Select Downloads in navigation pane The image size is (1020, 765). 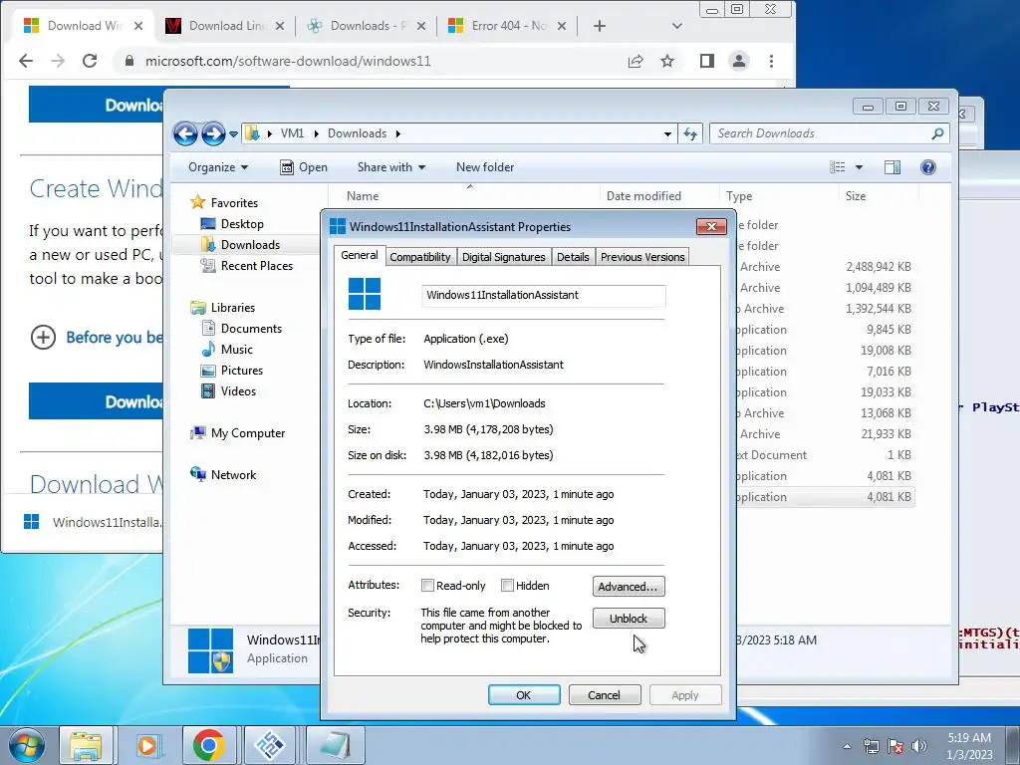250,245
